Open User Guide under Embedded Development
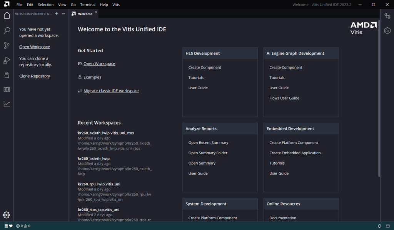This screenshot has width=394, height=230. tap(279, 173)
